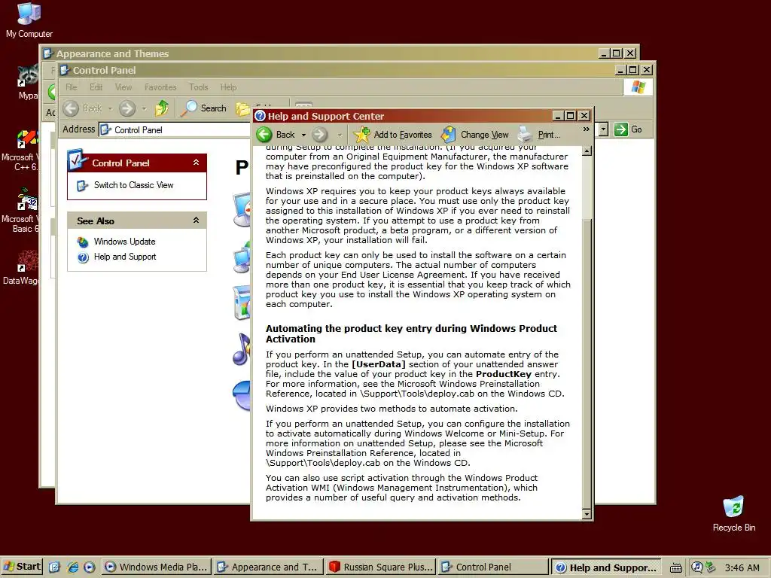The width and height of the screenshot is (771, 578).
Task: Click the Windows flag logo in Control Panel
Action: tap(638, 87)
